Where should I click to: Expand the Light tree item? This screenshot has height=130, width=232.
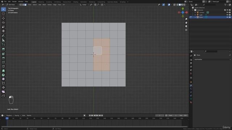[195, 15]
